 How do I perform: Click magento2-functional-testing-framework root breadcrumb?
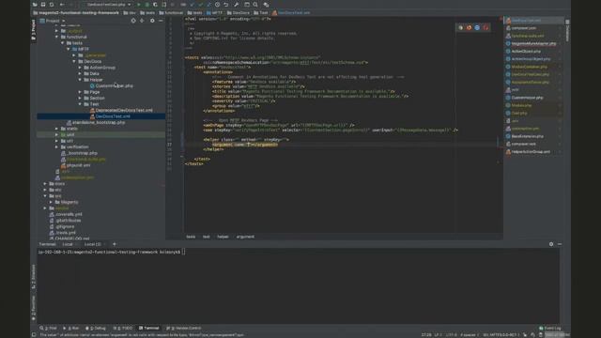click(76, 12)
